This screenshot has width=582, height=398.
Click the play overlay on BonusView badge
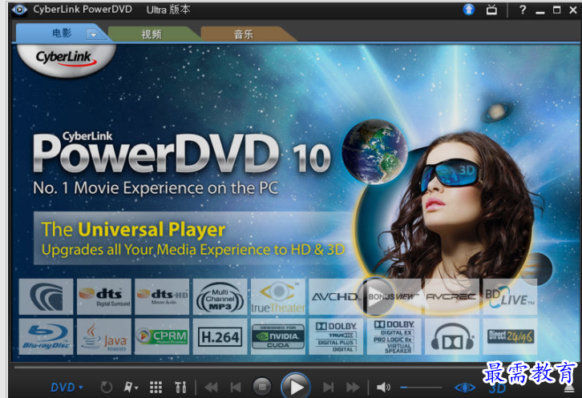pyautogui.click(x=378, y=297)
